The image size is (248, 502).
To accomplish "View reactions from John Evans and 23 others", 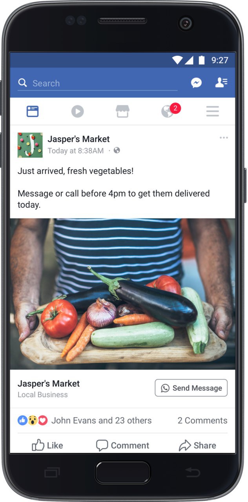I will (x=84, y=420).
